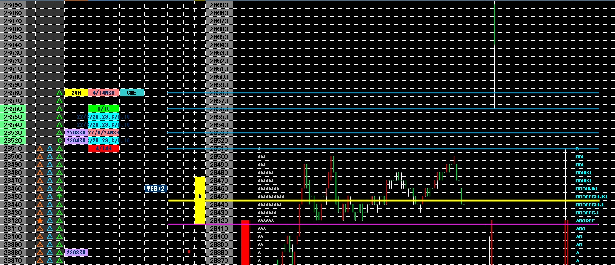
Task: Click the orange triangle in the 28370 row
Action: [x=40, y=261]
